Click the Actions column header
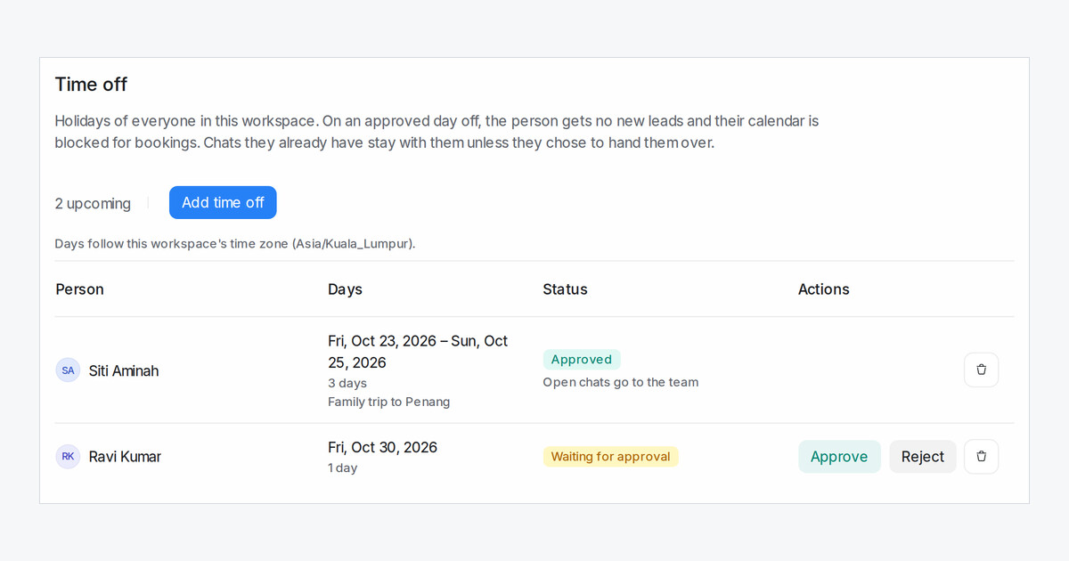Image resolution: width=1069 pixels, height=561 pixels. pos(824,289)
